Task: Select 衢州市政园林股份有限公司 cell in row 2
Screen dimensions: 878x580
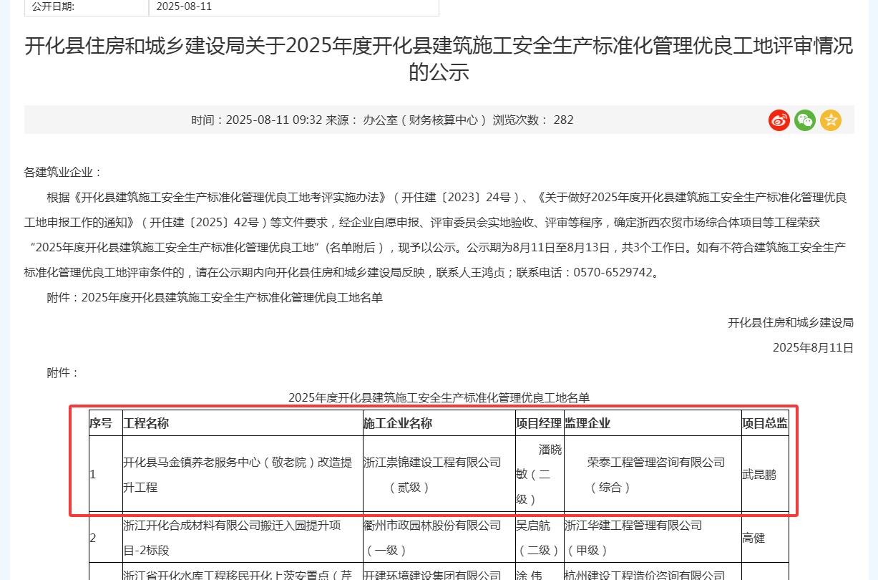Action: click(x=432, y=526)
